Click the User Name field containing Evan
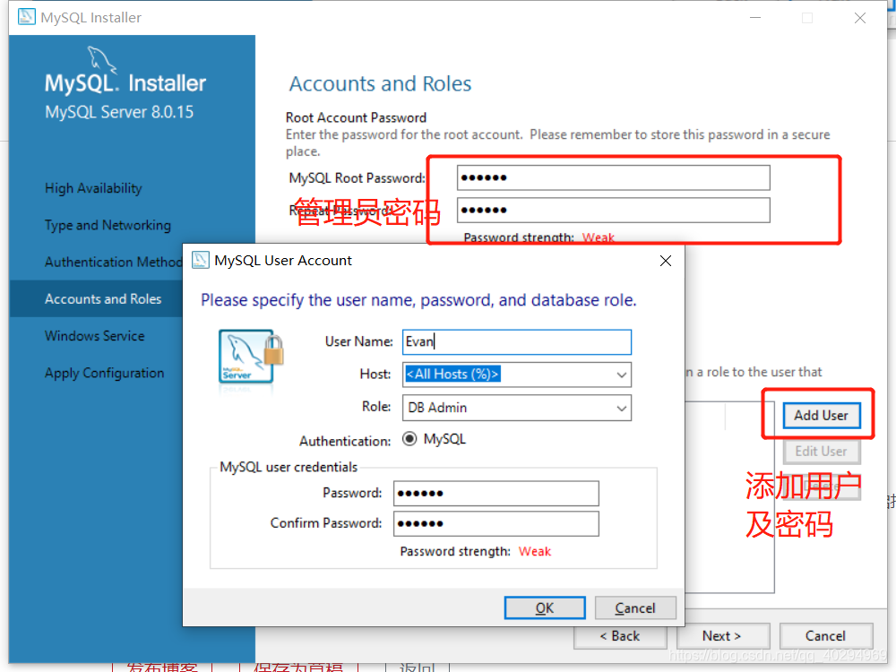The image size is (896, 672). [517, 341]
